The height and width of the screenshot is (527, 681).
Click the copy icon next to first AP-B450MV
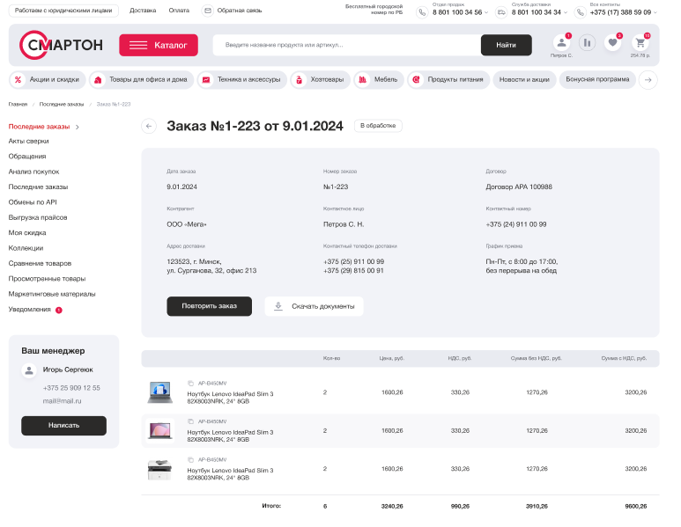[x=190, y=384]
